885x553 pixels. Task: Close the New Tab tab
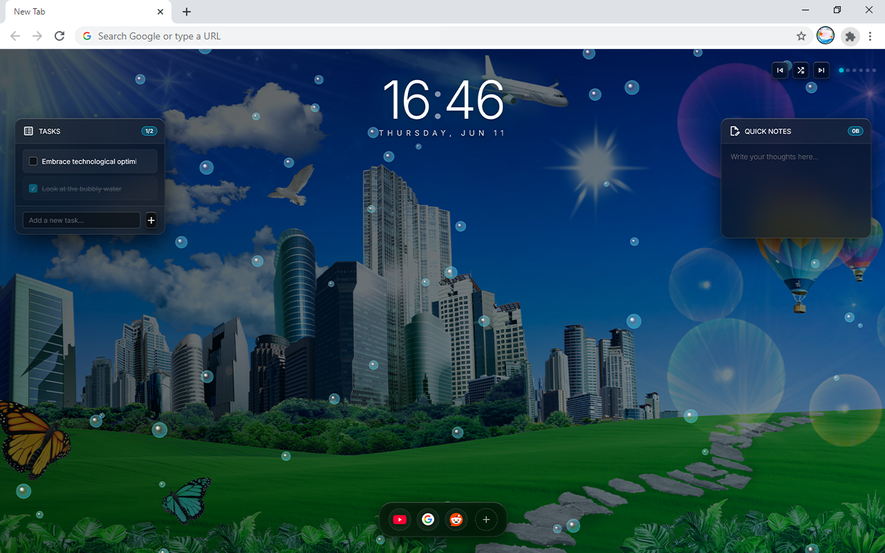[x=160, y=12]
